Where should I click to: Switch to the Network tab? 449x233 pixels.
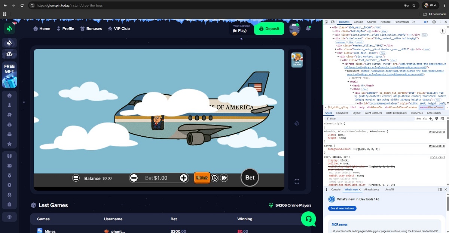click(x=385, y=22)
